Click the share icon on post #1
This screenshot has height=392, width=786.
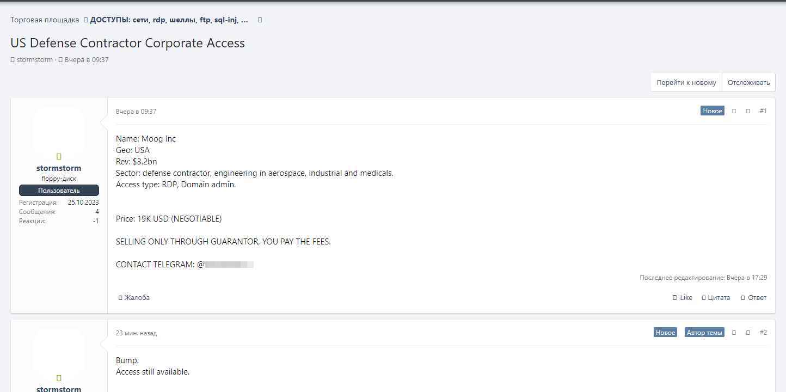pyautogui.click(x=734, y=111)
